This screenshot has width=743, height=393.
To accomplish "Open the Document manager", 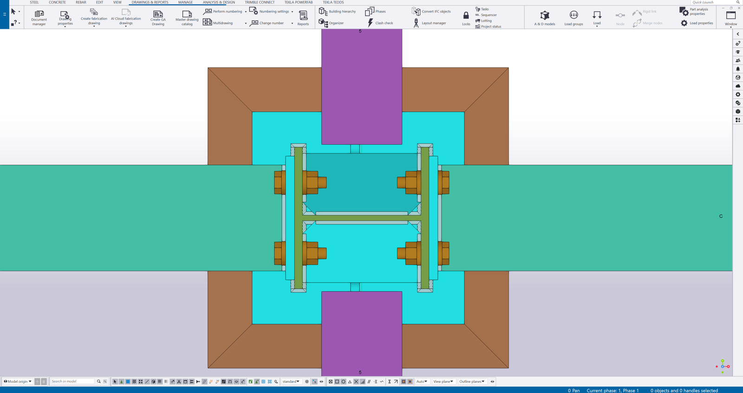I will click(x=39, y=18).
